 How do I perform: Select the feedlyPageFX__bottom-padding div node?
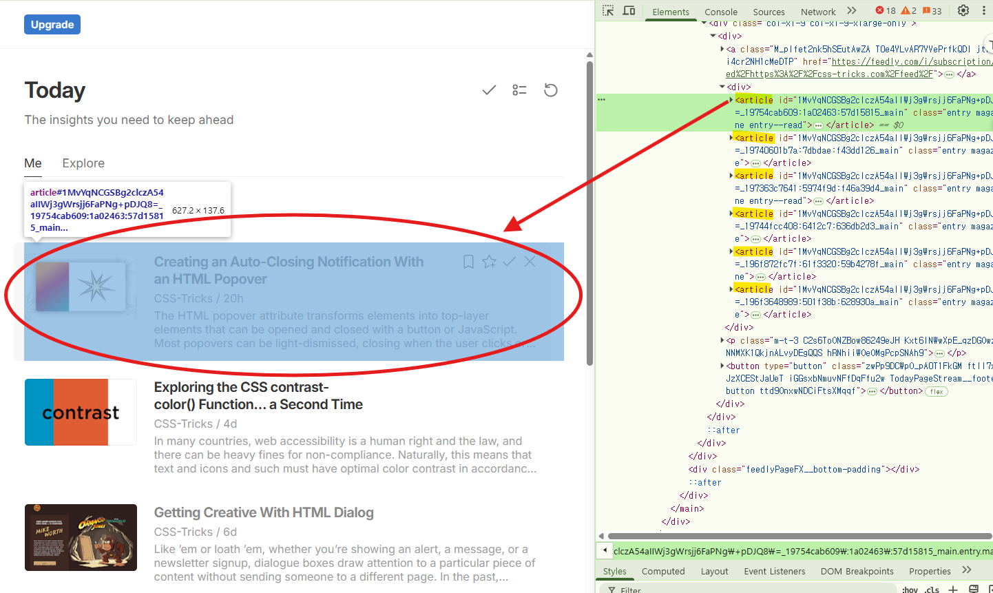tap(804, 470)
